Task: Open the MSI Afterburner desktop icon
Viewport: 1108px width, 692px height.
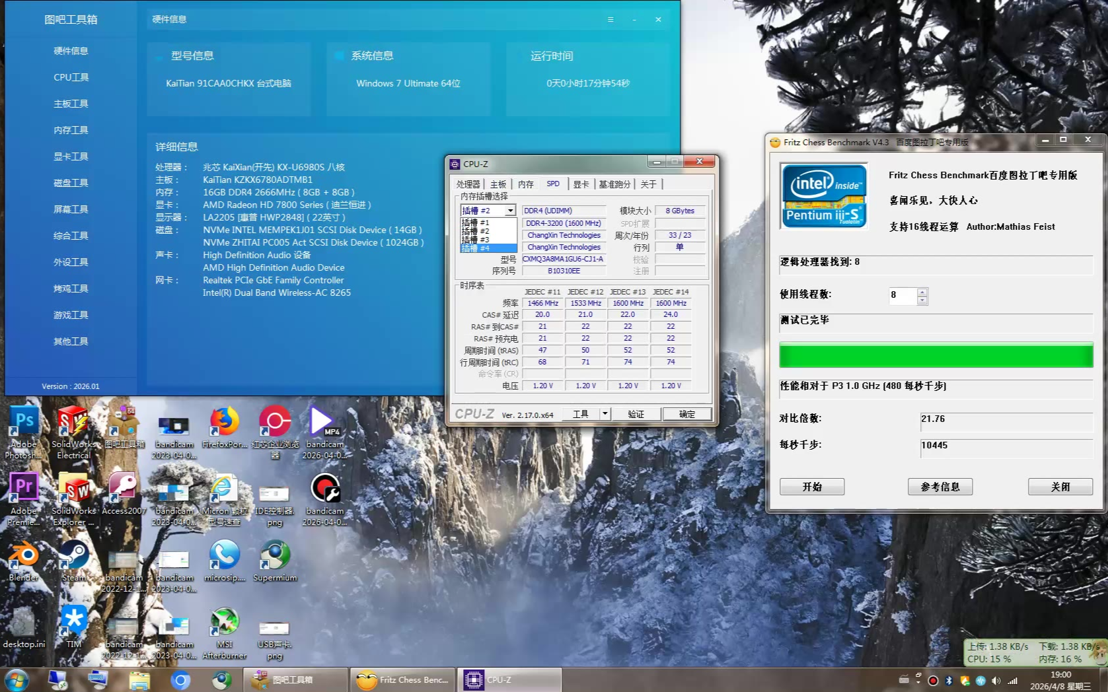Action: [x=225, y=625]
